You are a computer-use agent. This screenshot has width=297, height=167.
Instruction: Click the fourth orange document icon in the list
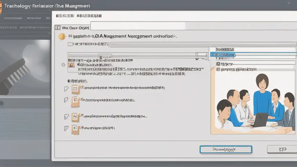point(75,130)
